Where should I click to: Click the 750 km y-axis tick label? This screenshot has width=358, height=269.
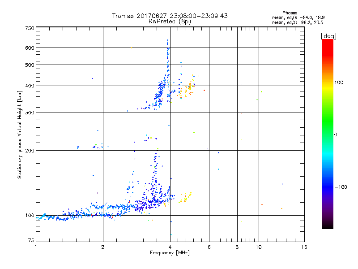tap(30, 28)
